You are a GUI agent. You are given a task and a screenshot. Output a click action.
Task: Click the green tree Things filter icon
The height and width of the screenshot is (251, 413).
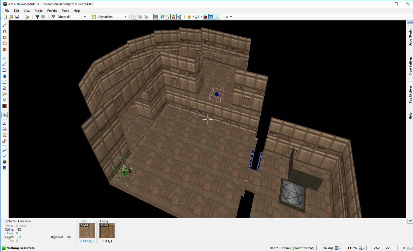tap(37, 17)
